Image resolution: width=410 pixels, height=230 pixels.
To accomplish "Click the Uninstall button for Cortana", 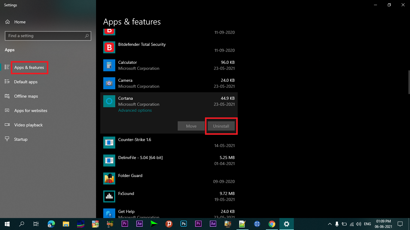I will click(221, 126).
